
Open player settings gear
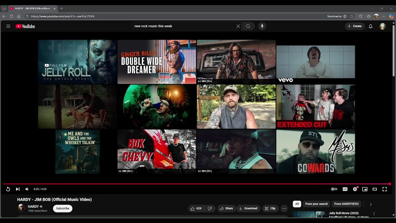click(x=355, y=189)
